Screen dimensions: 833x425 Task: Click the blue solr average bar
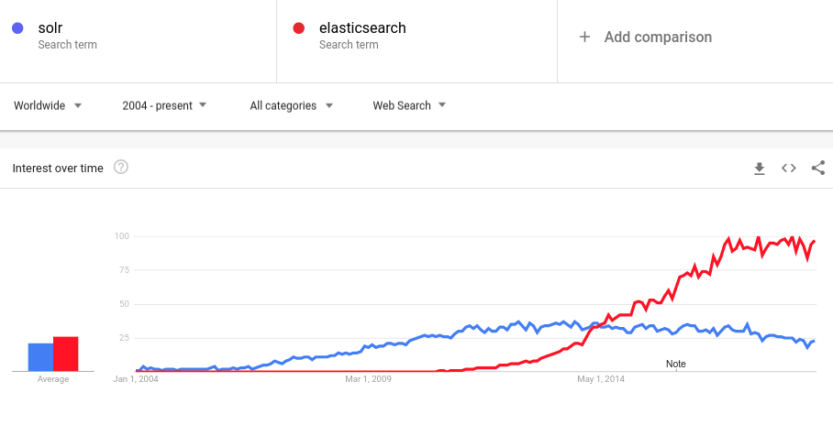[41, 357]
